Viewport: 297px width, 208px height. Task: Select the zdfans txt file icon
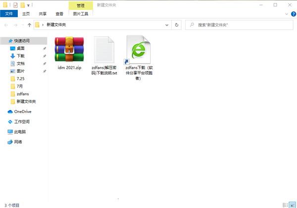[104, 50]
